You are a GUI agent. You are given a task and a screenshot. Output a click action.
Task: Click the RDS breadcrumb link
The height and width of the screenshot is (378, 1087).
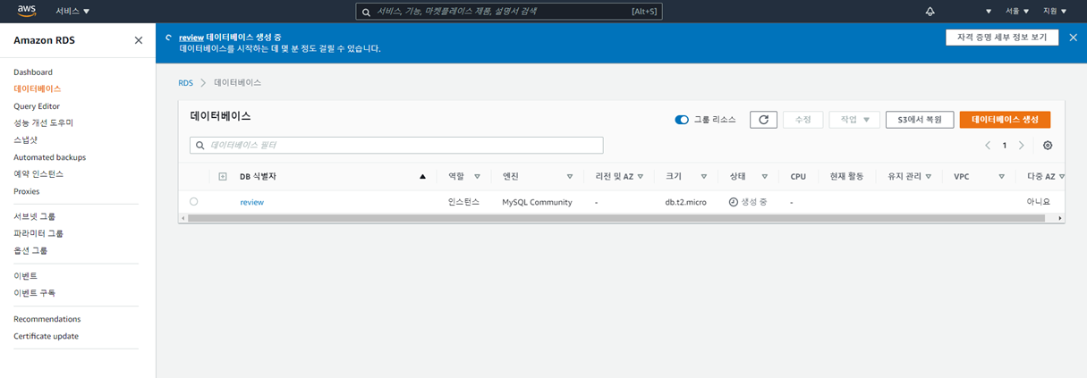tap(185, 82)
